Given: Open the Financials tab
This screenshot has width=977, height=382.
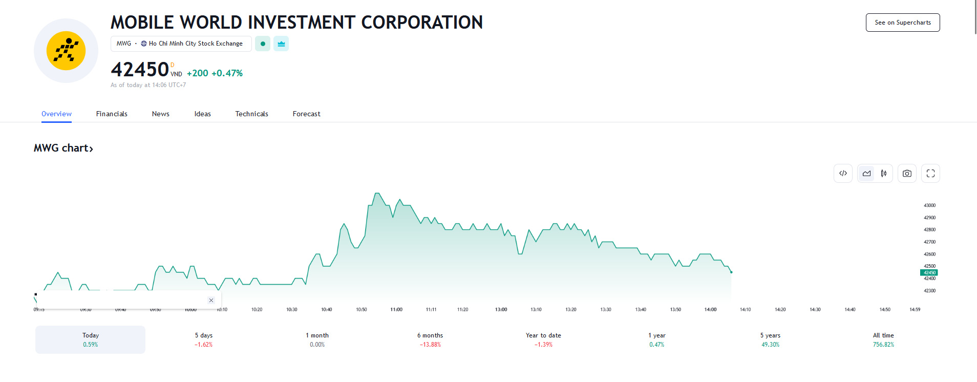Looking at the screenshot, I should pos(112,114).
